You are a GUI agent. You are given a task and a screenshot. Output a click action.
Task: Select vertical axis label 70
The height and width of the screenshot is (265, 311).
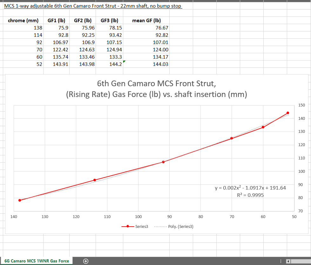pyautogui.click(x=301, y=211)
